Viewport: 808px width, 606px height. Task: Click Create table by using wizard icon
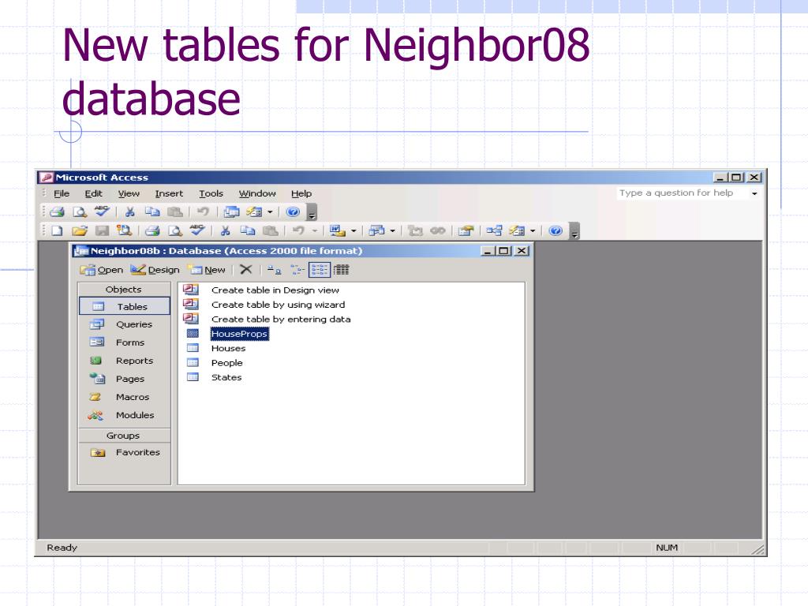pos(191,304)
